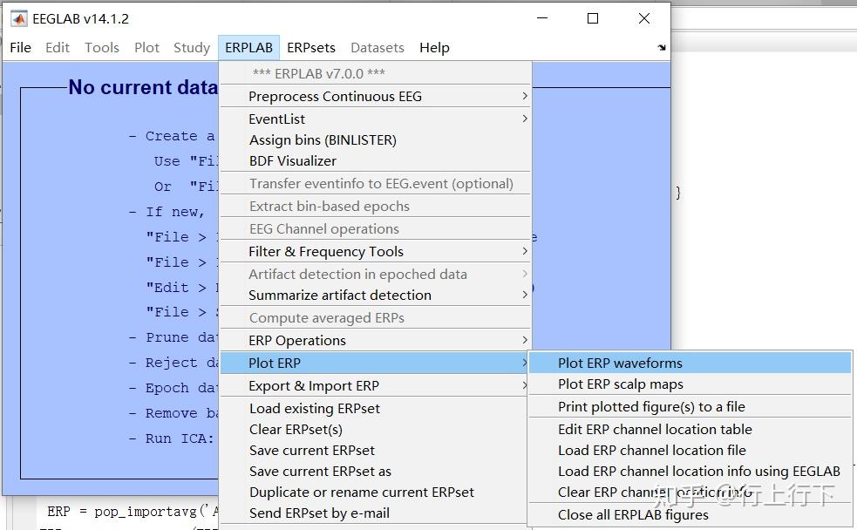Viewport: 857px width, 530px height.
Task: Choose Edit ERP channel location table
Action: point(655,429)
